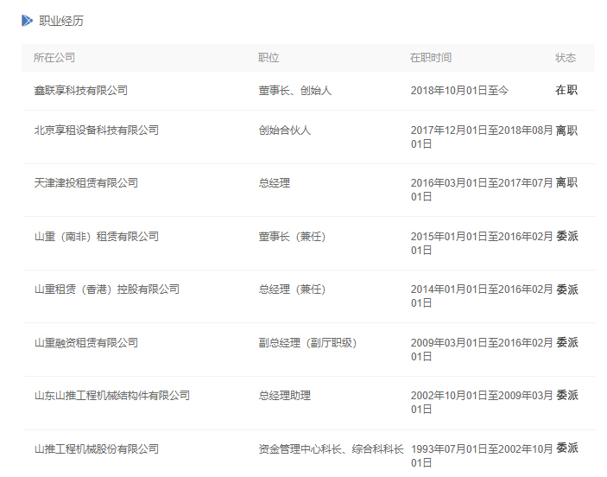607x477 pixels.
Task: Click 委派 status in 山重租赁（香港） row
Action: pyautogui.click(x=567, y=289)
